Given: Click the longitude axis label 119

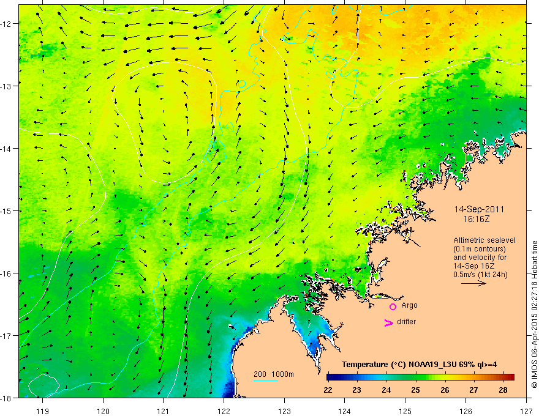Looking at the screenshot, I should (43, 411).
